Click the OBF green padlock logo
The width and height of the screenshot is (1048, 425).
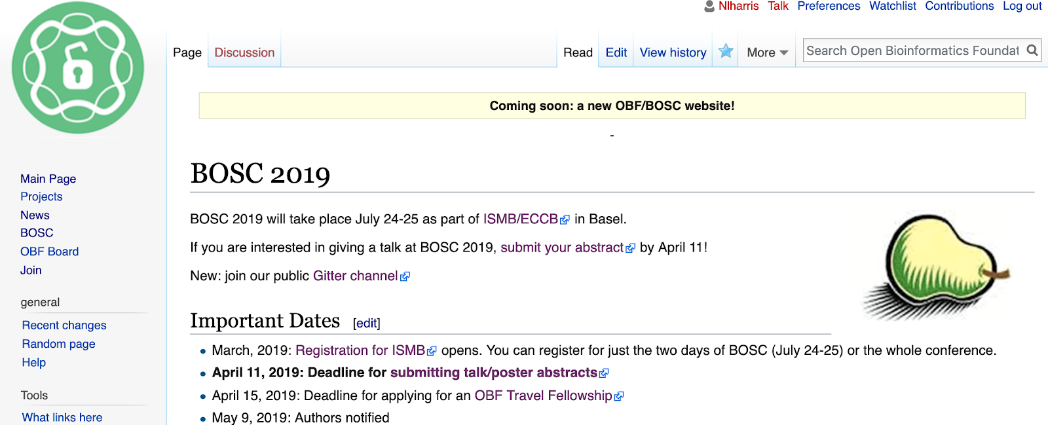[78, 67]
